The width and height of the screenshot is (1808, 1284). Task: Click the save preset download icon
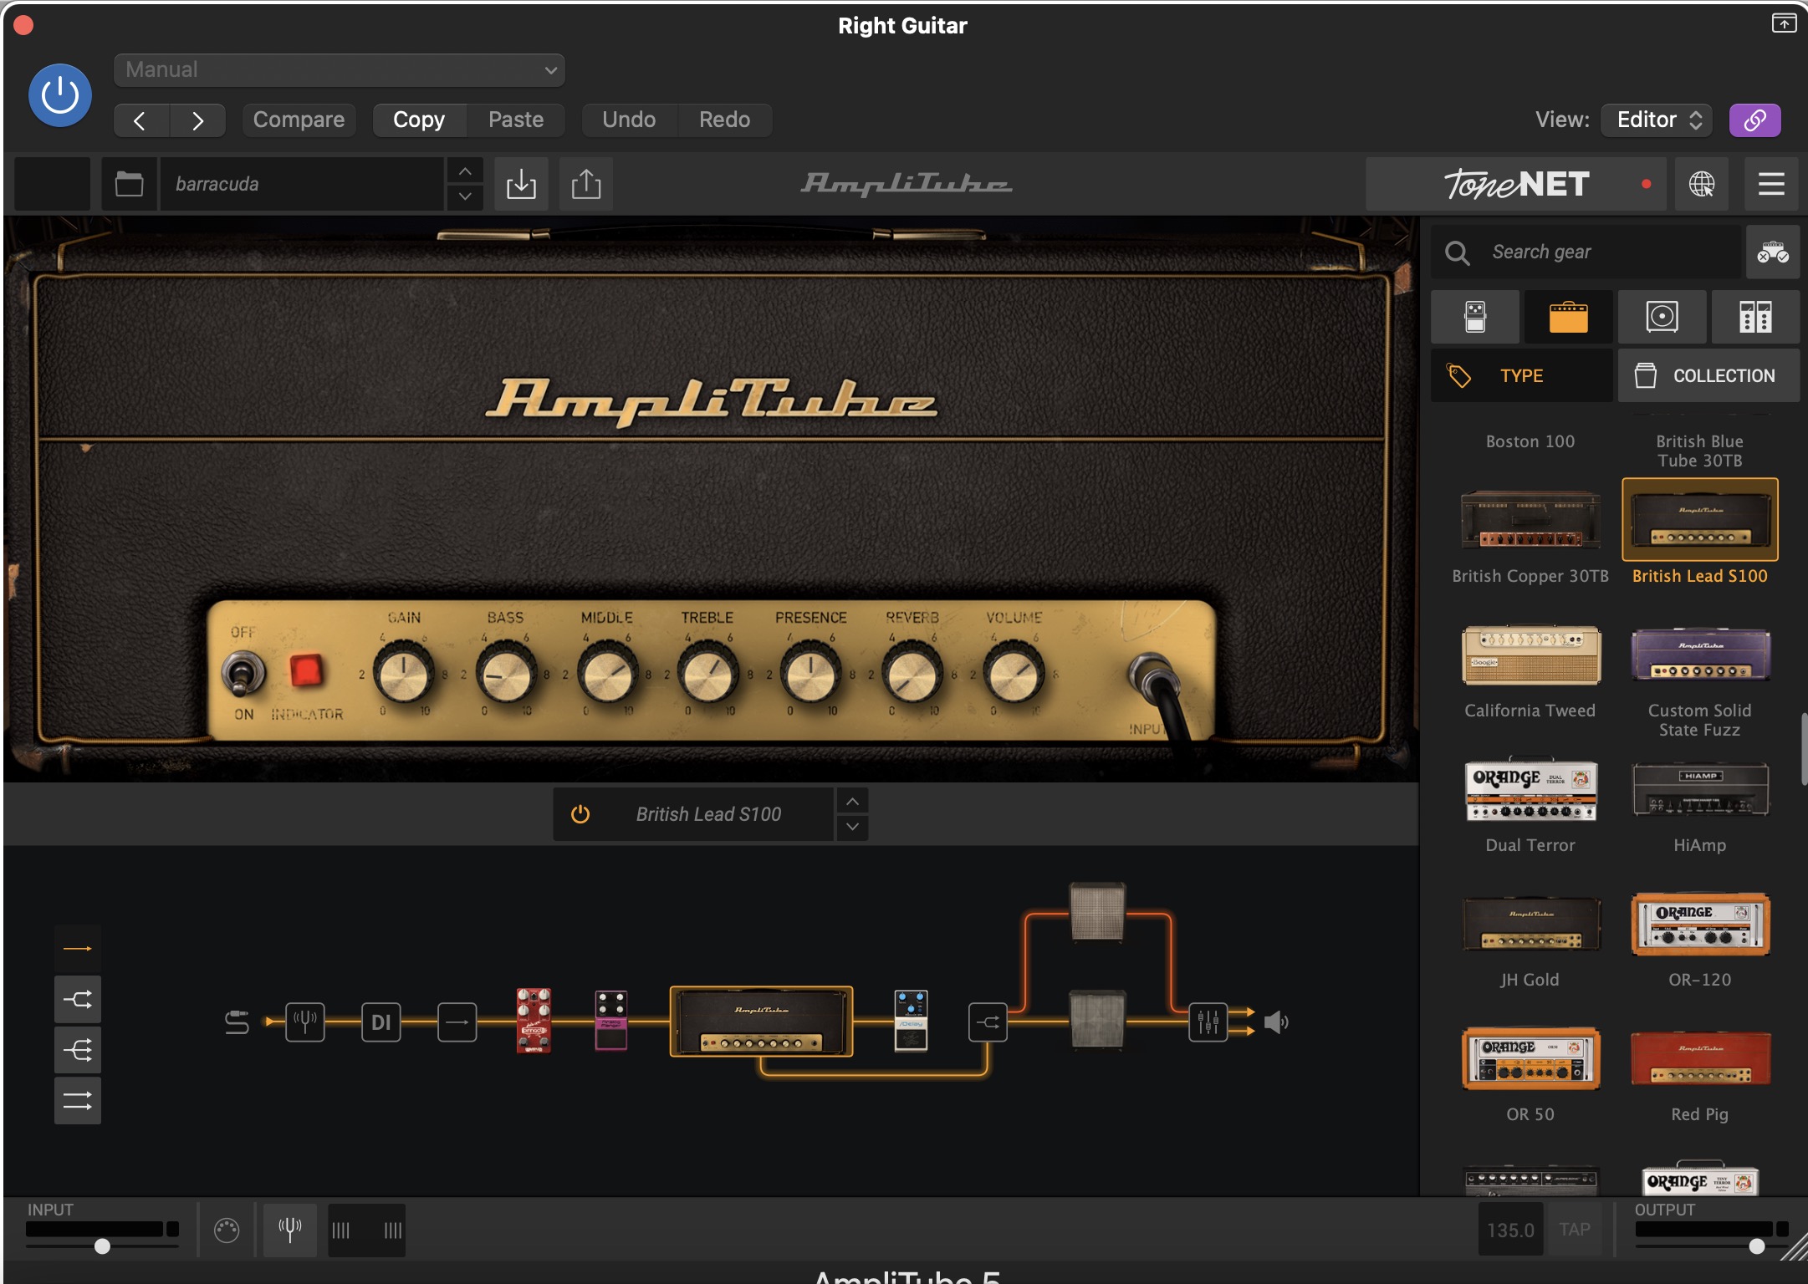point(521,184)
